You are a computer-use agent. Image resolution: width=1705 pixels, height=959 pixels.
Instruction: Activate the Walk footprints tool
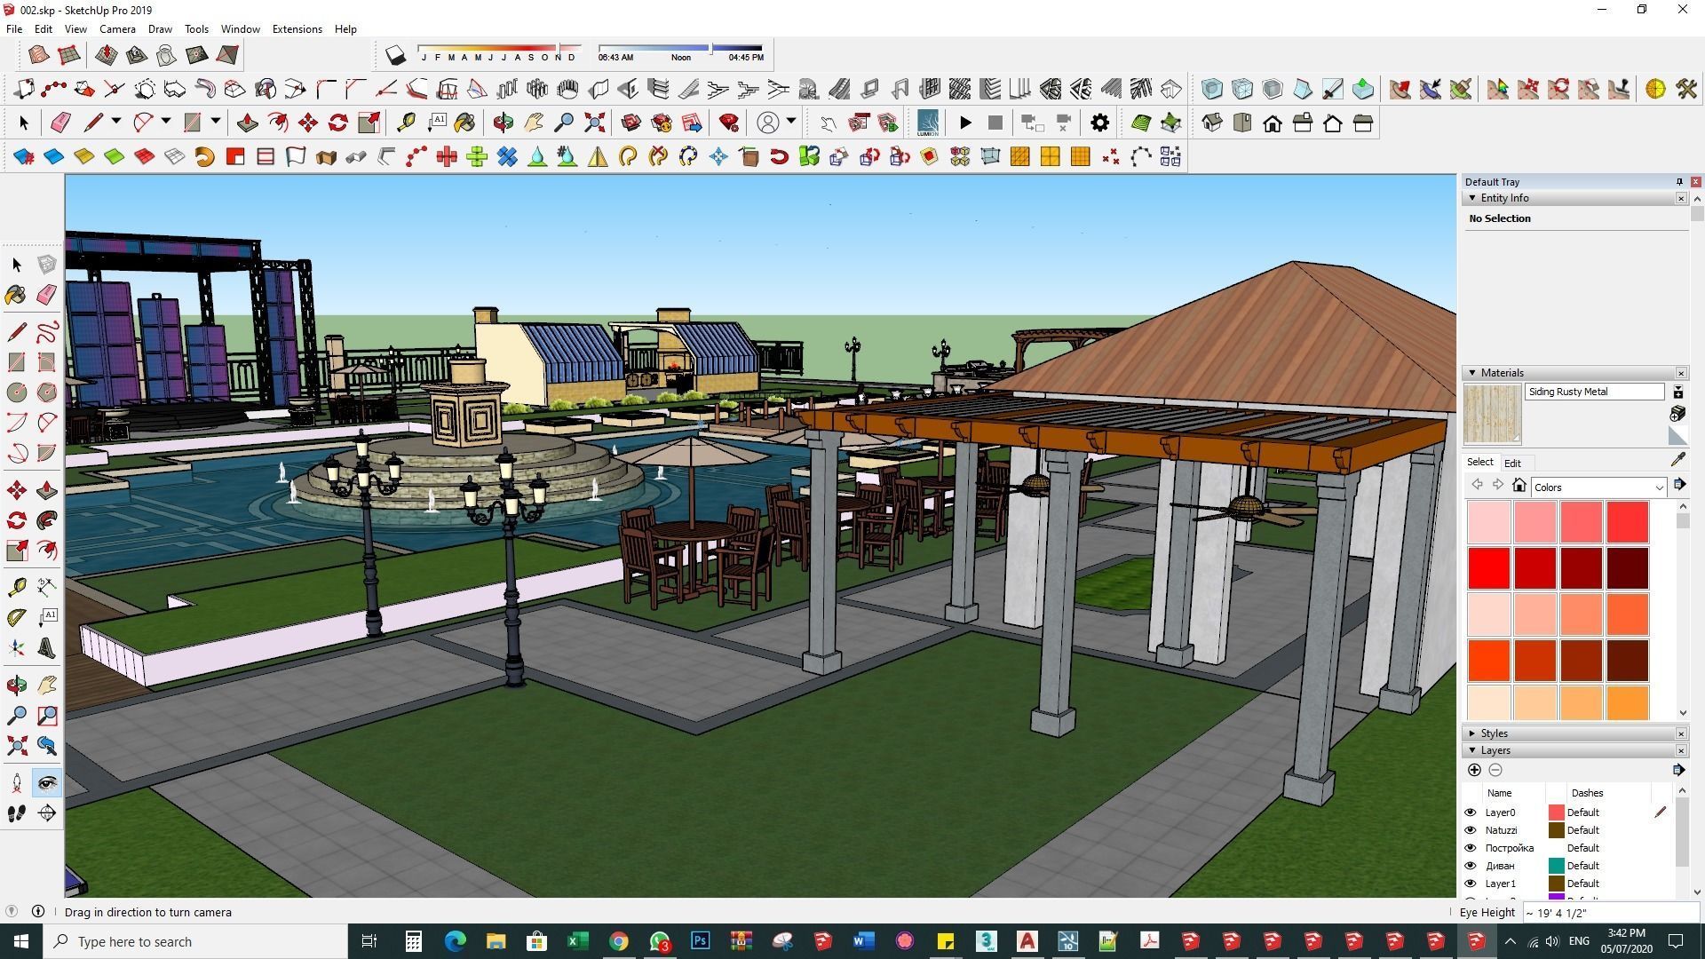point(16,812)
